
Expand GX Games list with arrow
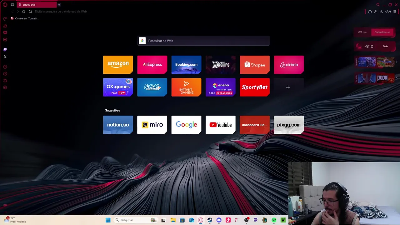[397, 62]
